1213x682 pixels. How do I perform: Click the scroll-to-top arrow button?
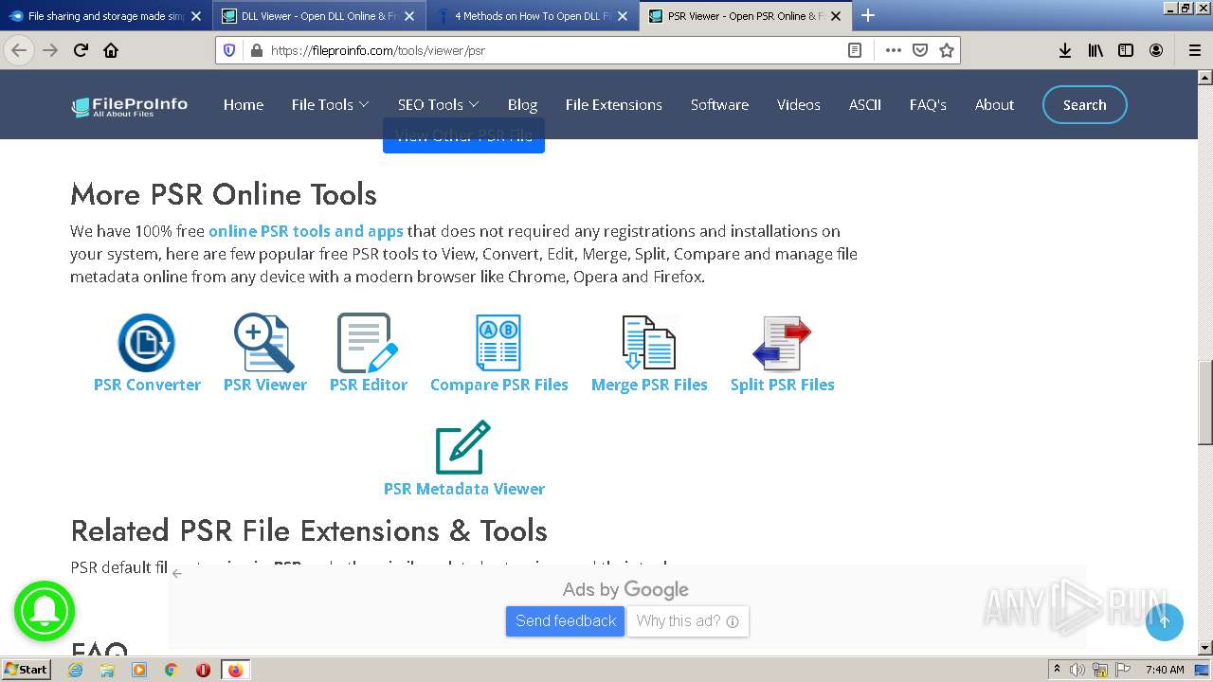click(1165, 621)
